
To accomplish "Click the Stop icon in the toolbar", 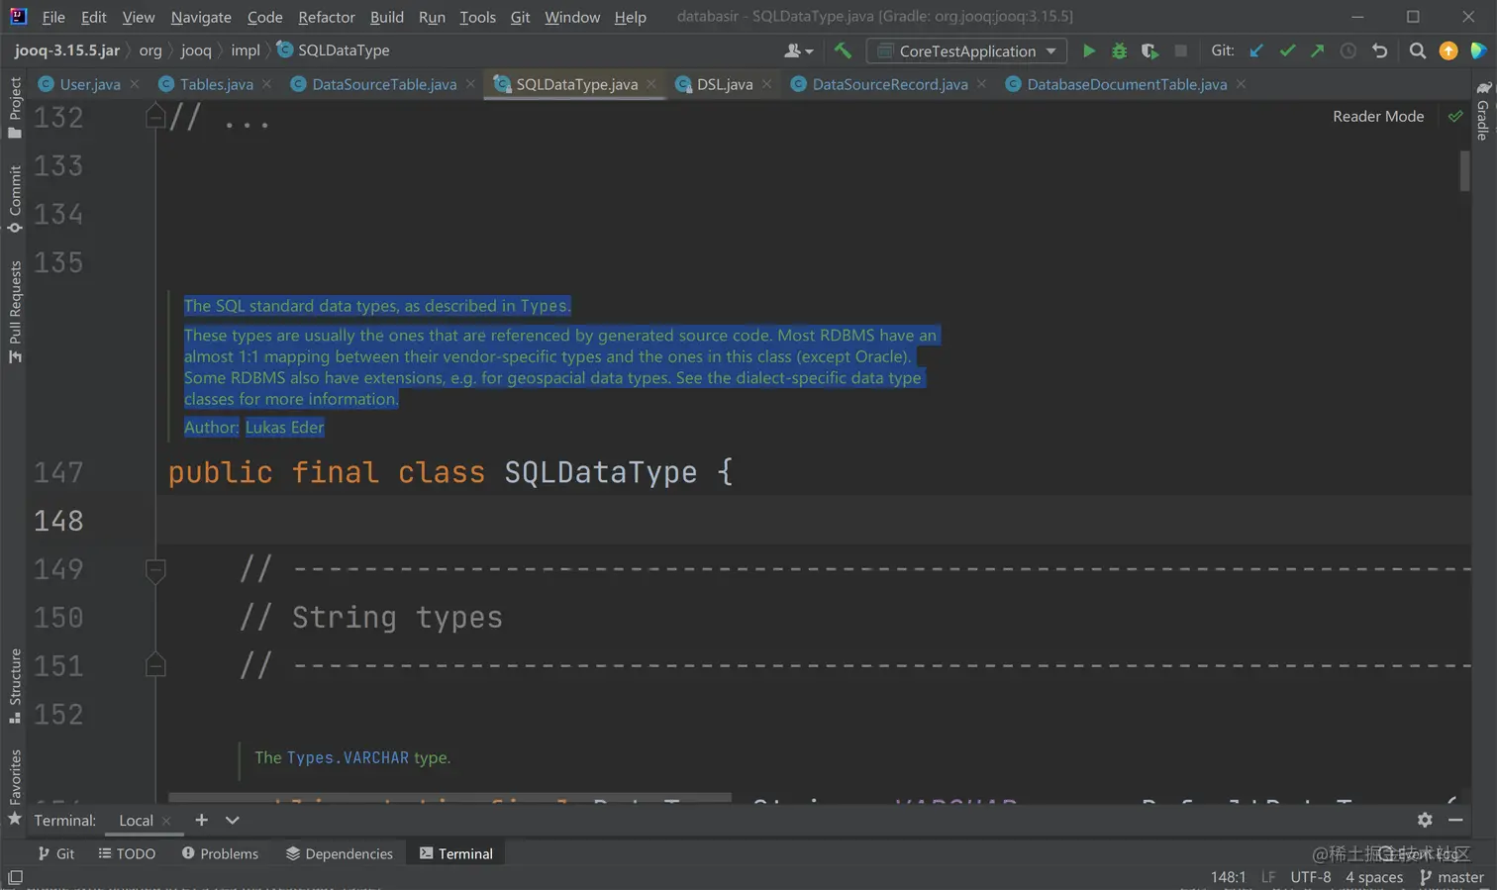I will point(1180,50).
